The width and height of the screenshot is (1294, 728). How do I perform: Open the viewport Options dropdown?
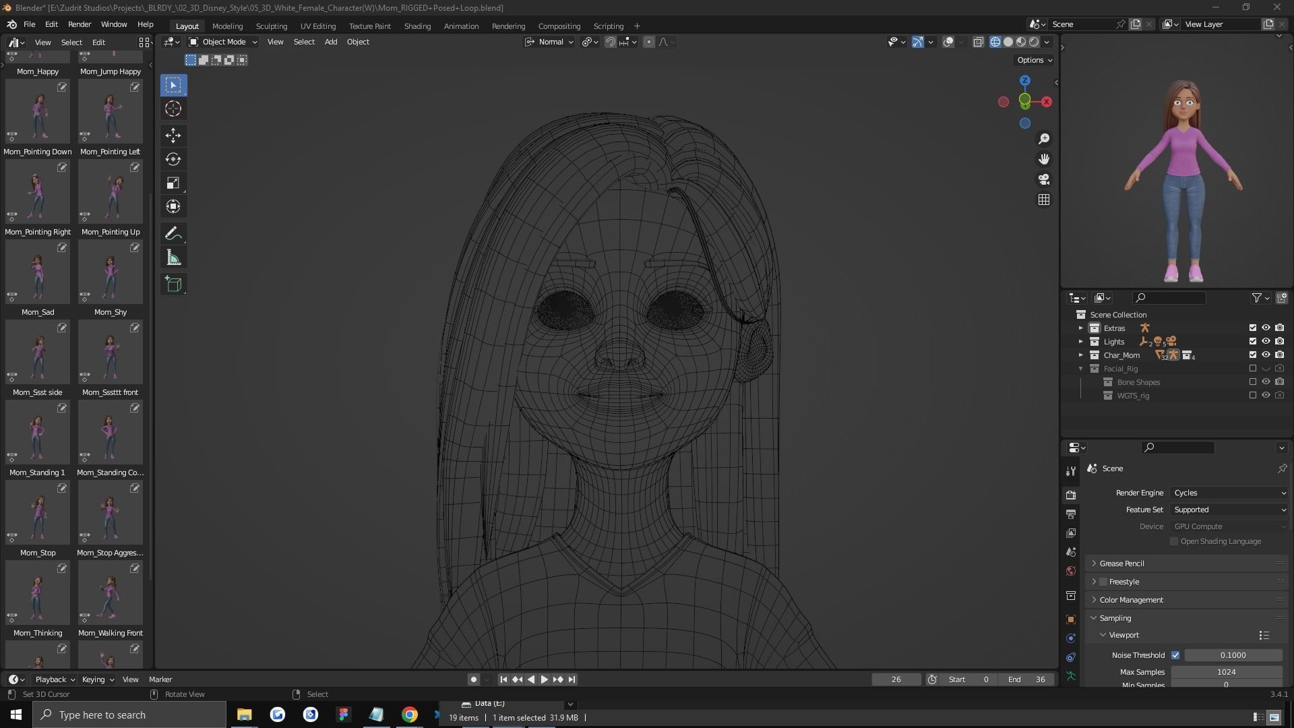coord(1035,60)
